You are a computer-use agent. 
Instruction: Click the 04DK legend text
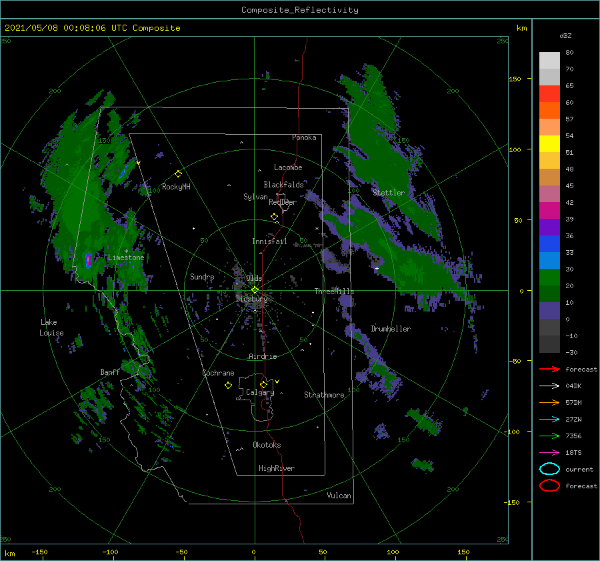click(573, 386)
